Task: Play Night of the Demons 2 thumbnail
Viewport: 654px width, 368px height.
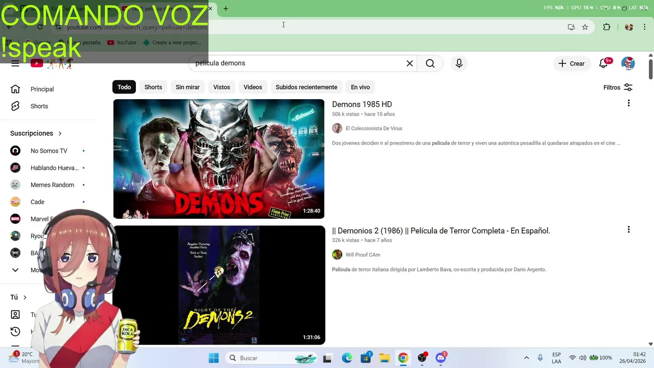Action: [x=219, y=285]
